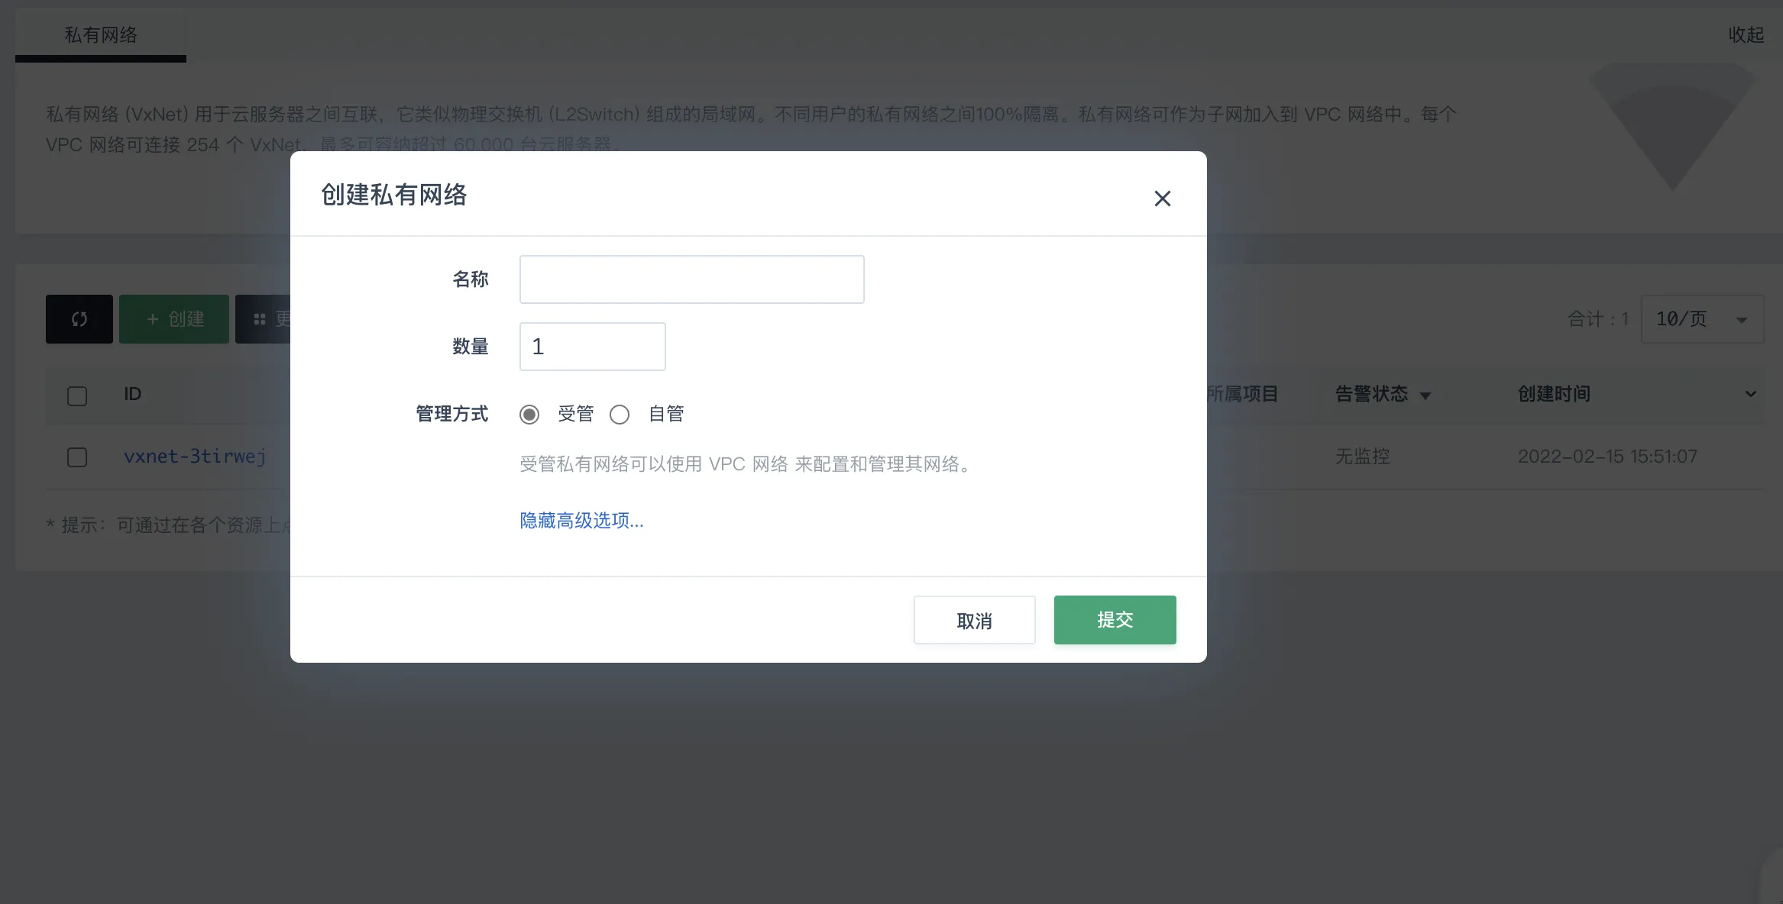Viewport: 1783px width, 904px height.
Task: Check the vxnet-3tirwej row checkbox
Action: coord(77,457)
